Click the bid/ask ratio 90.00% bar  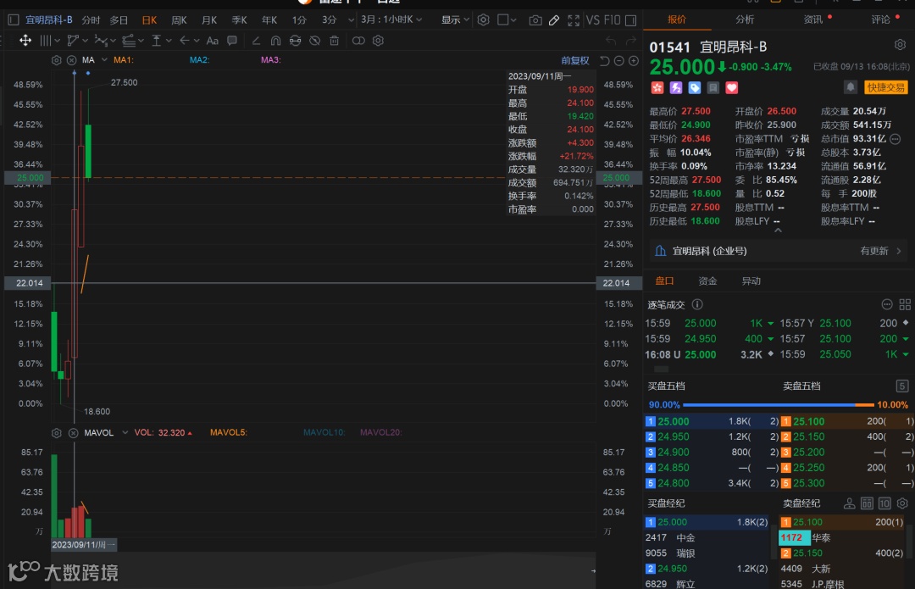tap(779, 404)
